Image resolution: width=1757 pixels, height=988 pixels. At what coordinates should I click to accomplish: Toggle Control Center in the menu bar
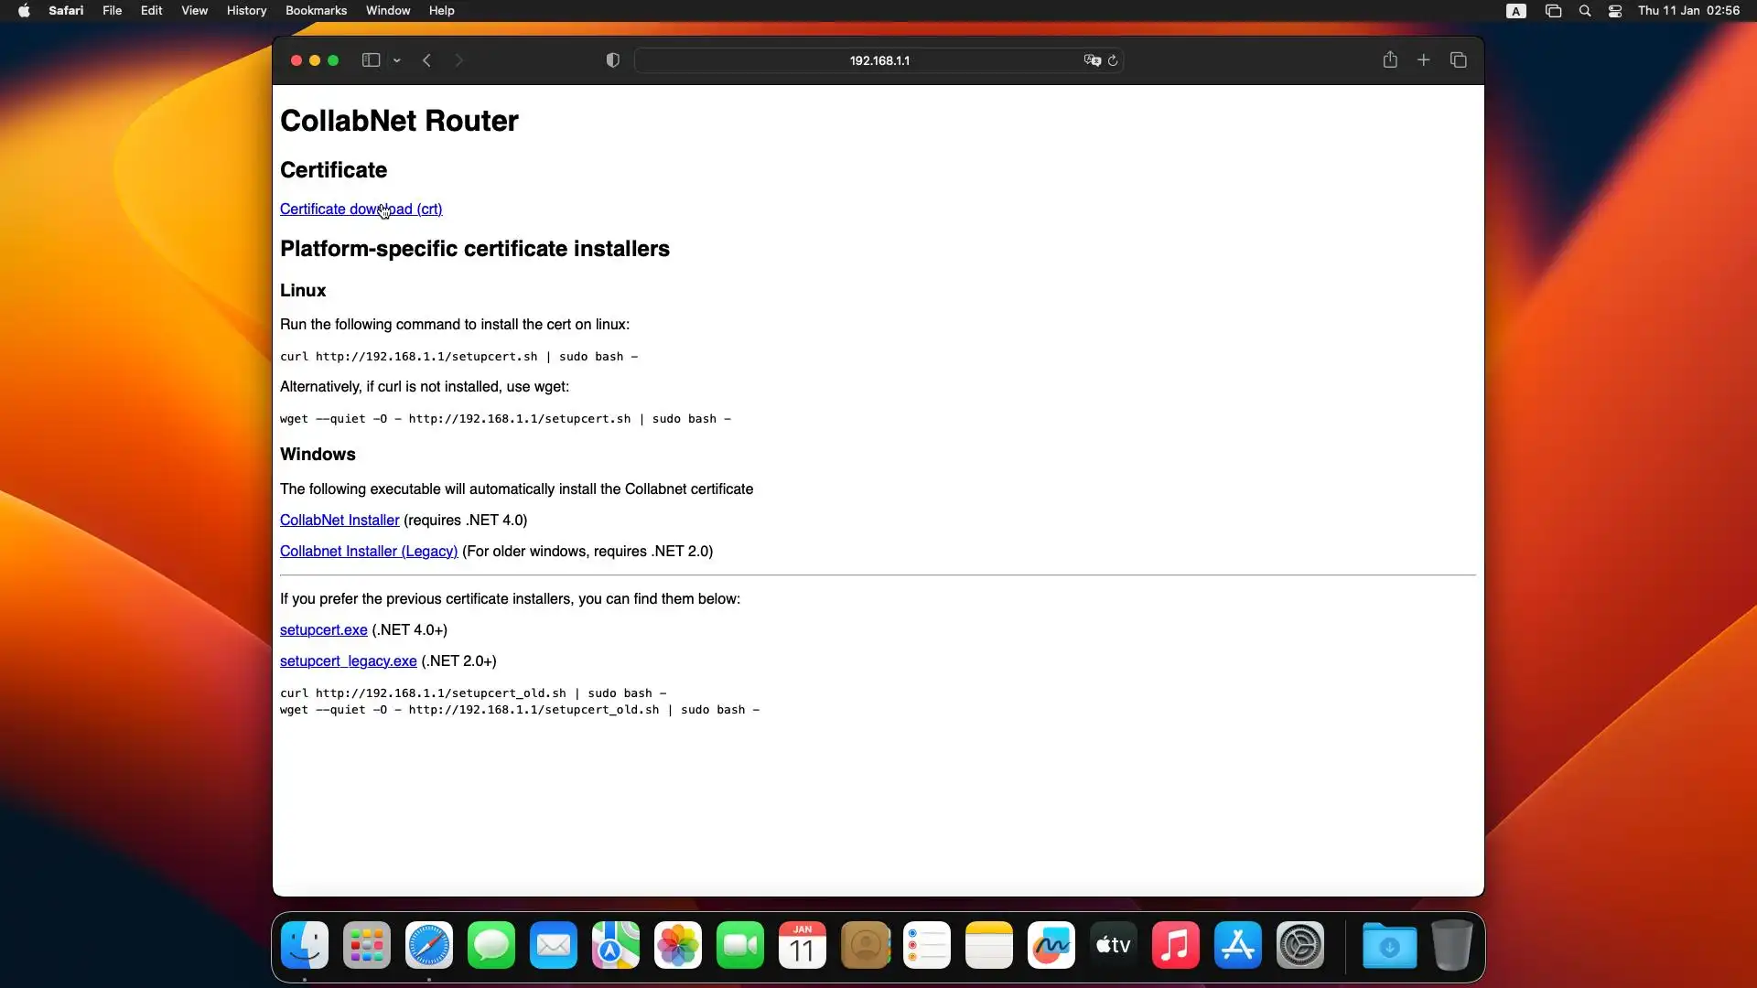click(x=1615, y=11)
